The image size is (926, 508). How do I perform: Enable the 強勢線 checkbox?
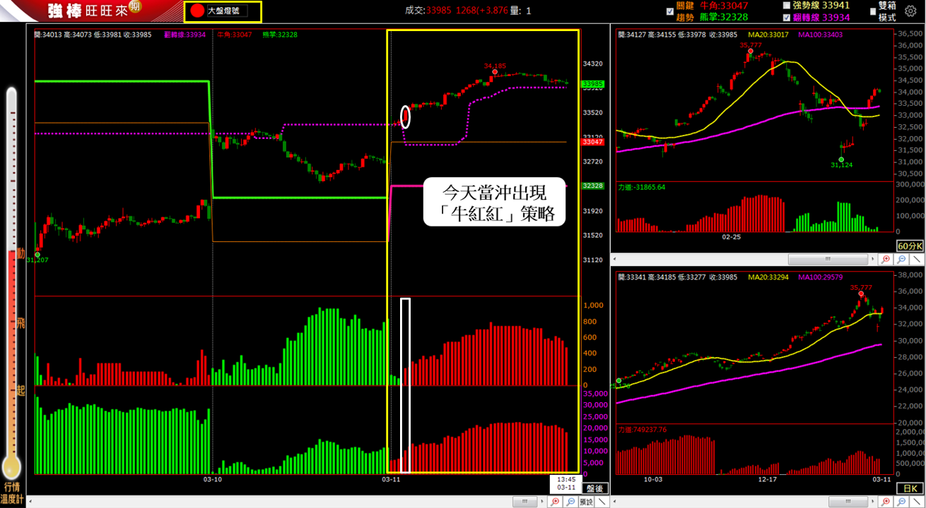coord(787,5)
